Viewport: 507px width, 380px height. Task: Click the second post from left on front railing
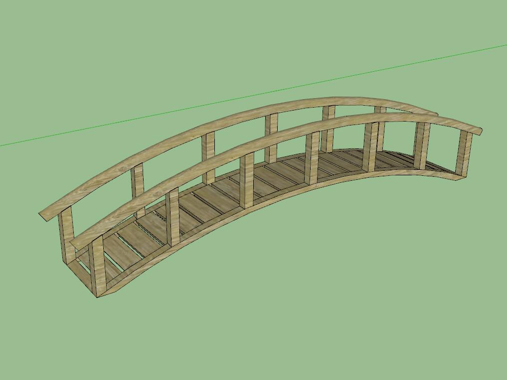point(173,218)
